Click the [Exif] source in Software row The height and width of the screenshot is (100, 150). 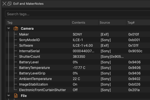click(104, 46)
